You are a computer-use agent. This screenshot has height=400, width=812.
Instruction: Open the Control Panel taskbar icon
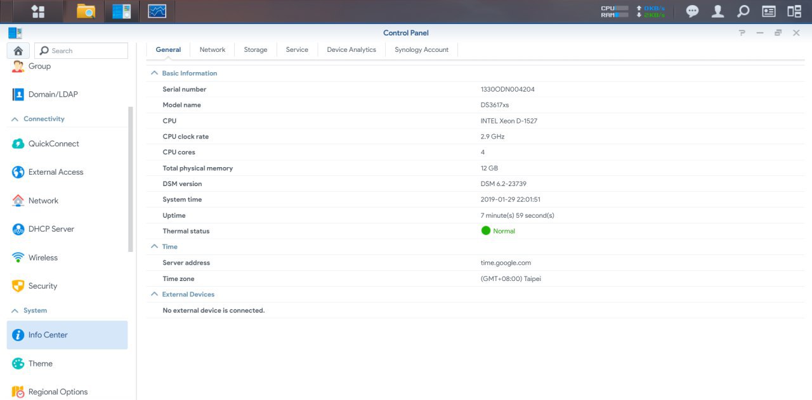pos(121,11)
